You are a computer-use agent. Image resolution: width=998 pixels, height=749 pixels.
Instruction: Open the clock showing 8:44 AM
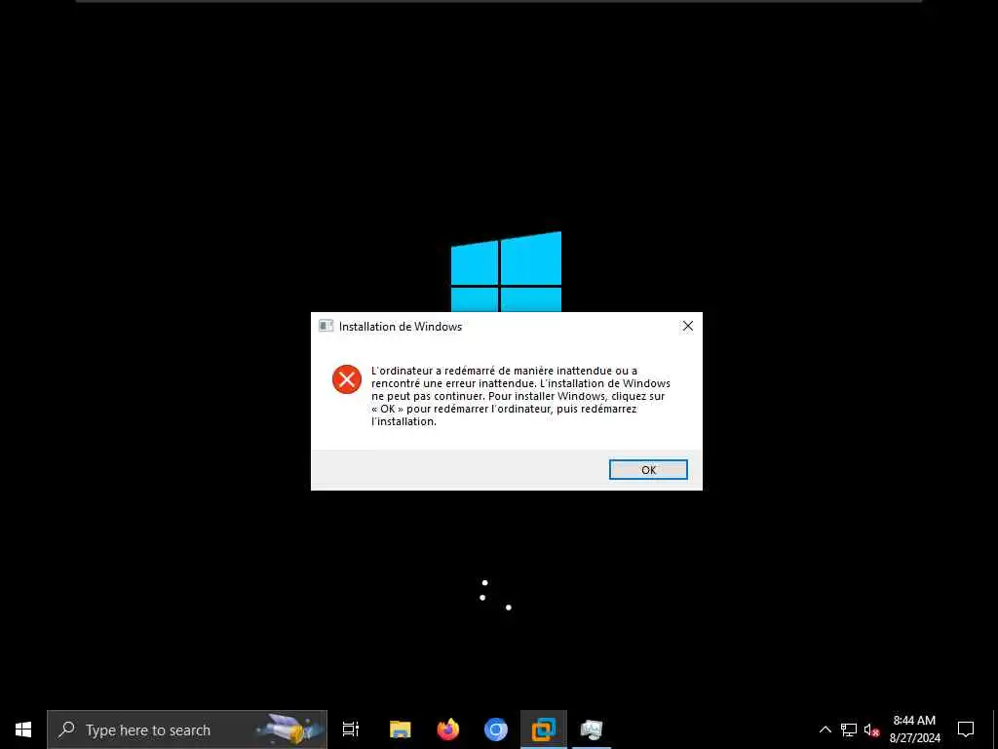click(x=914, y=729)
